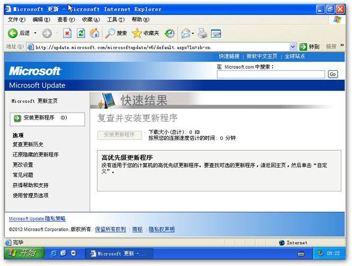Screen dimensions: 352x266
Task: Expand the Mail button dropdown arrow
Action: (193, 33)
